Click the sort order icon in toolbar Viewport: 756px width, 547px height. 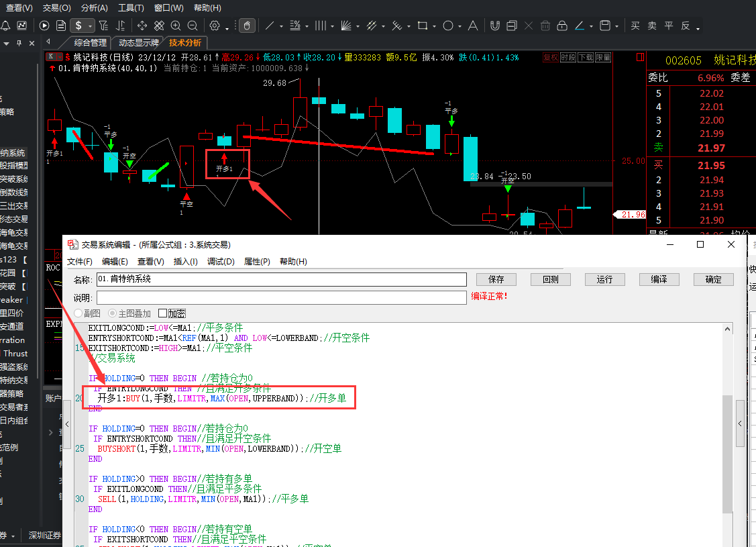[121, 26]
